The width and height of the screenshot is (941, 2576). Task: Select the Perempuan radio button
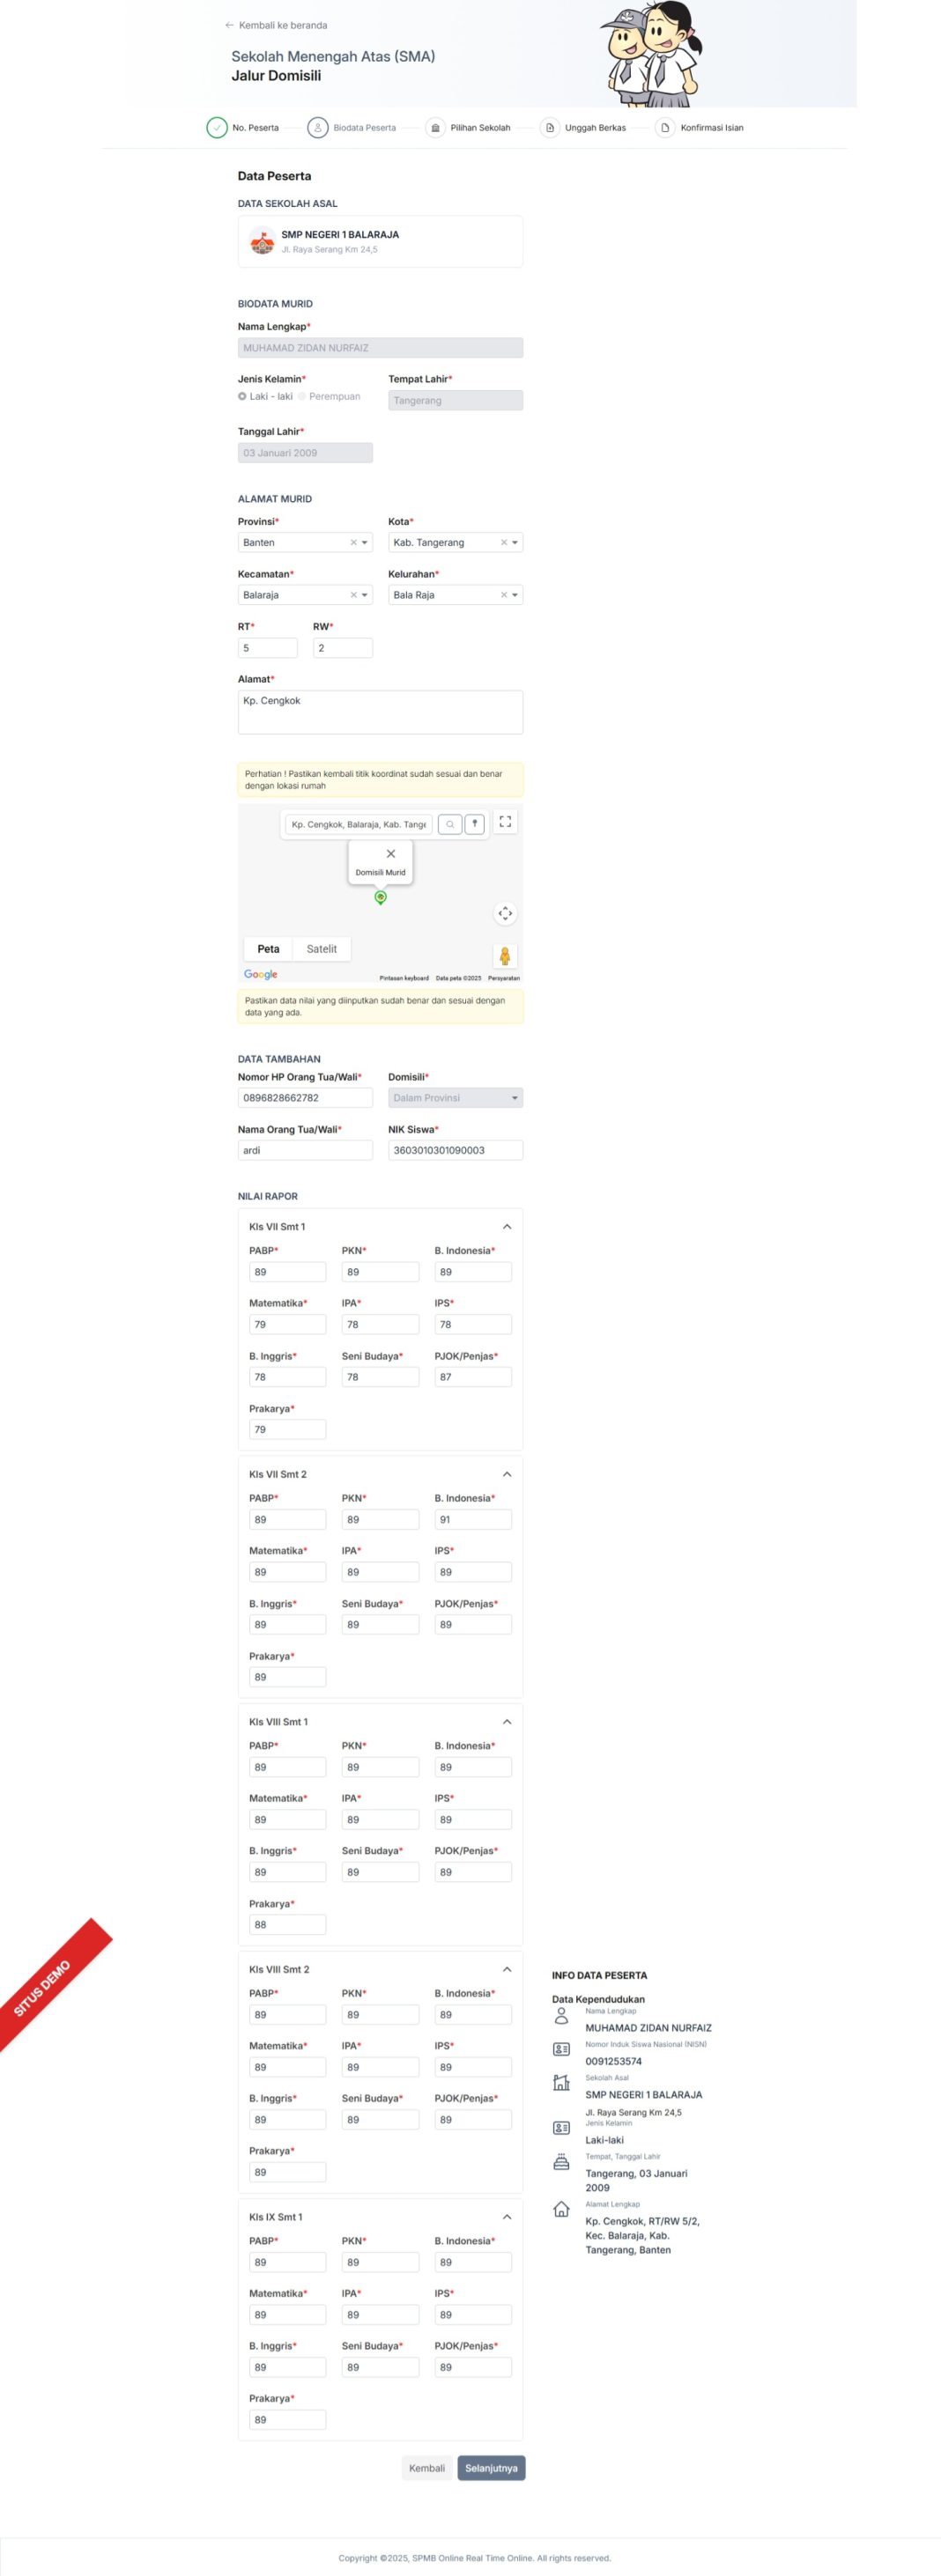(x=302, y=397)
